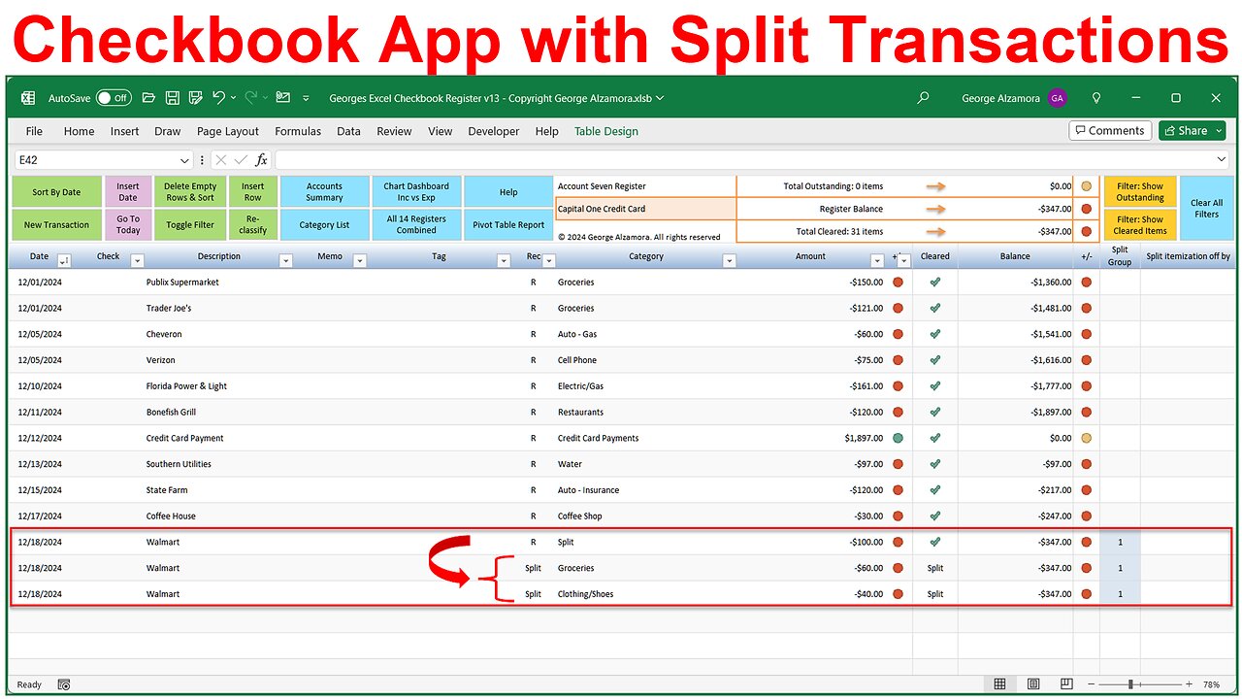Click cleared checkmark for Southern Utilities row
The height and width of the screenshot is (699, 1242).
click(x=935, y=464)
